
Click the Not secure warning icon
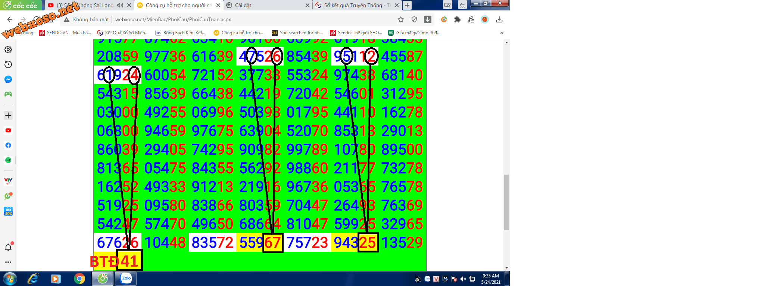coord(66,19)
